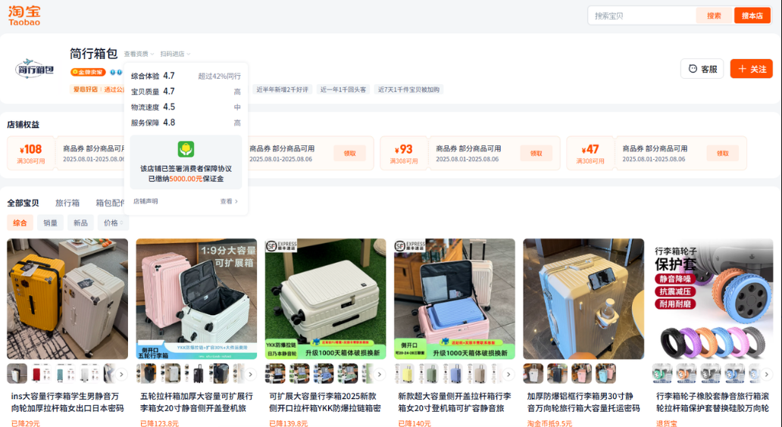Screen dimensions: 782x427
Task: Click the 简行箱包 store logo image
Action: (x=34, y=69)
